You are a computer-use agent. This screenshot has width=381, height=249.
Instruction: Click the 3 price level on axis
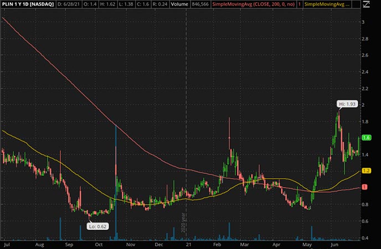363,22
